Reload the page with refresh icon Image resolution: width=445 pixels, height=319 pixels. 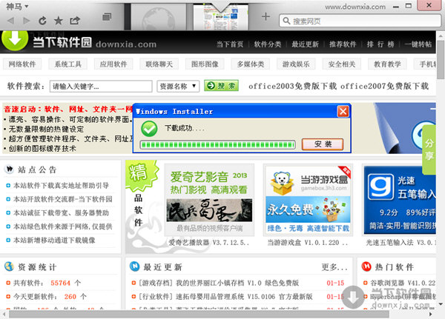point(42,21)
